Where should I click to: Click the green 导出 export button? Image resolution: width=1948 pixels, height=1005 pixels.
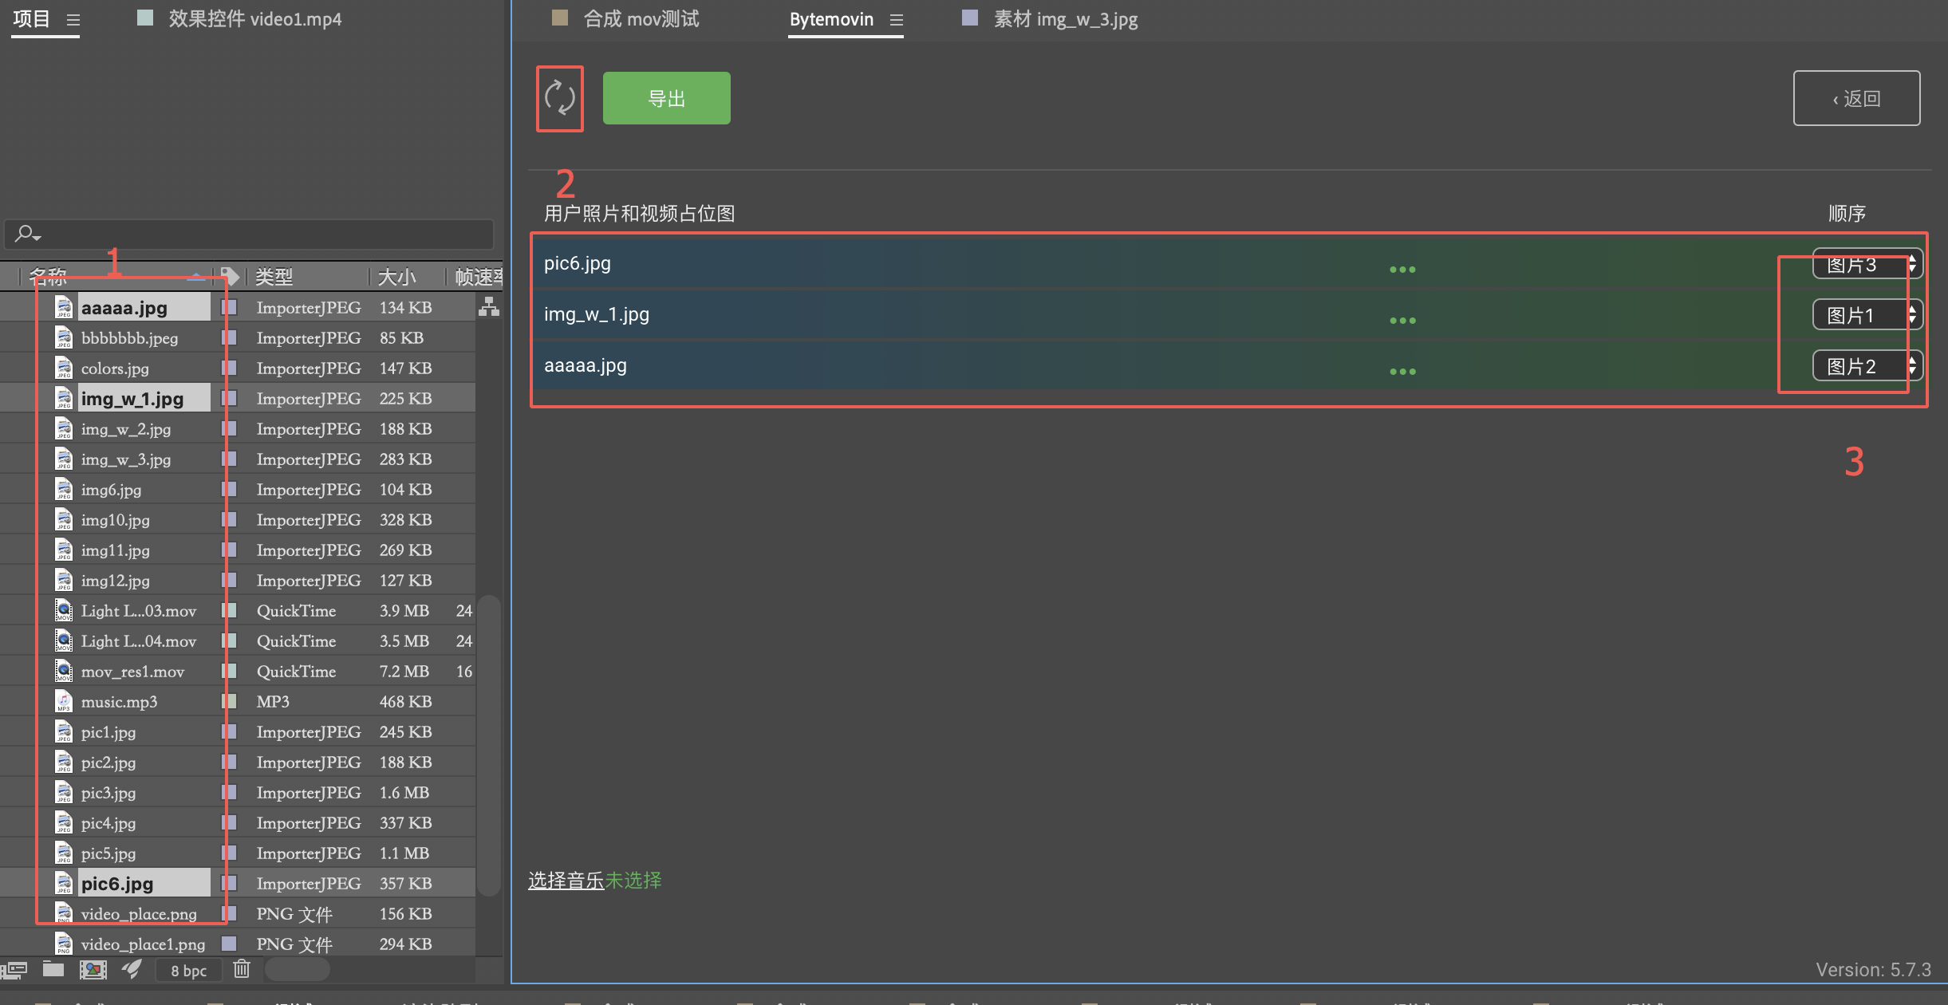(x=666, y=98)
